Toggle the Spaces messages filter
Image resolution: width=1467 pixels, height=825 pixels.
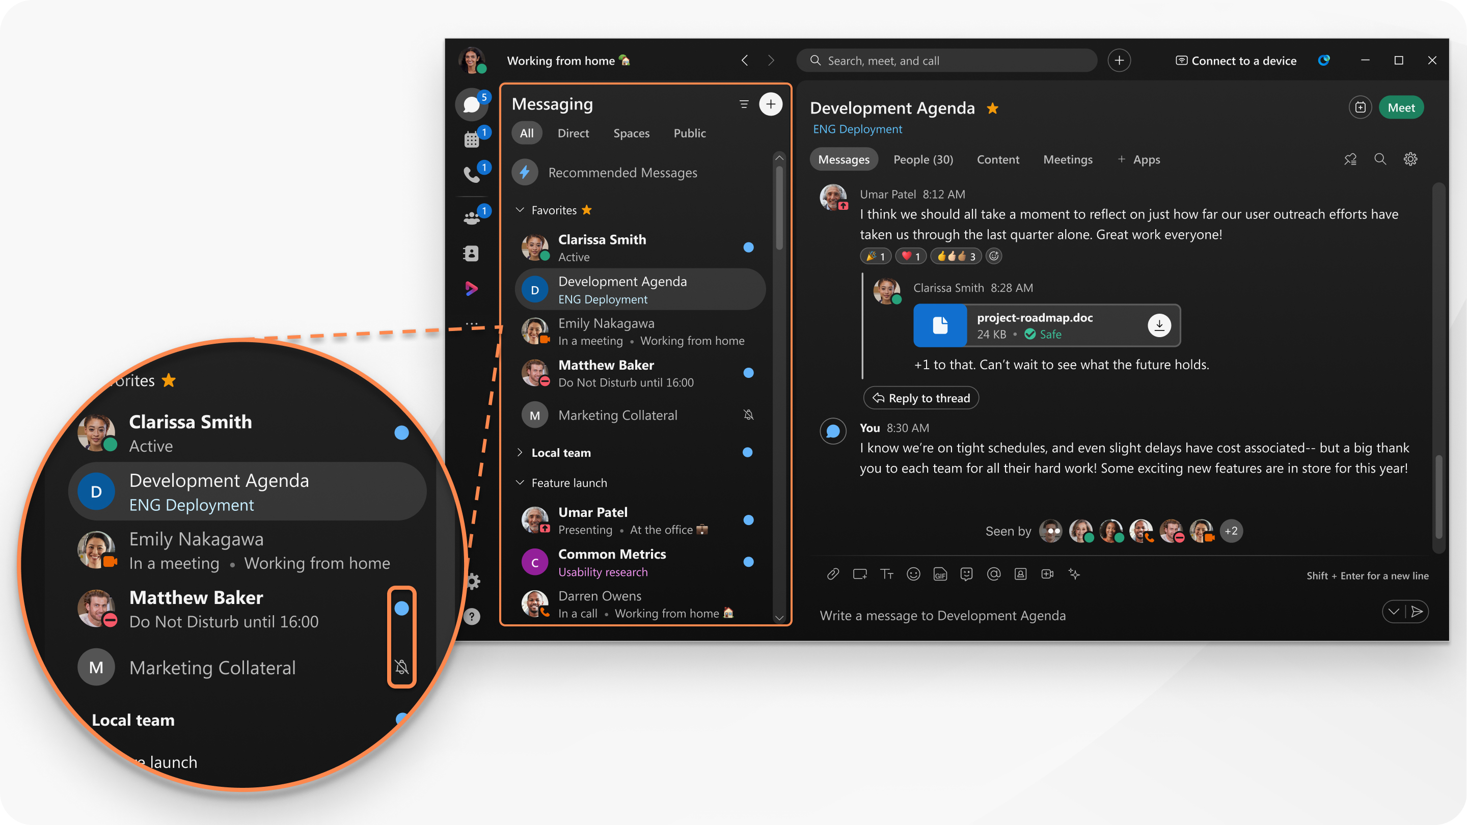pos(631,132)
